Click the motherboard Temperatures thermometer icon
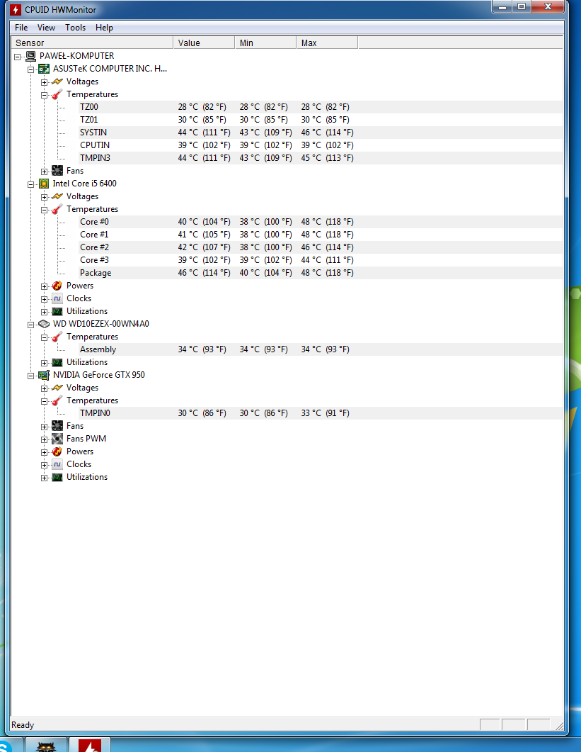Image resolution: width=581 pixels, height=752 pixels. pos(57,94)
